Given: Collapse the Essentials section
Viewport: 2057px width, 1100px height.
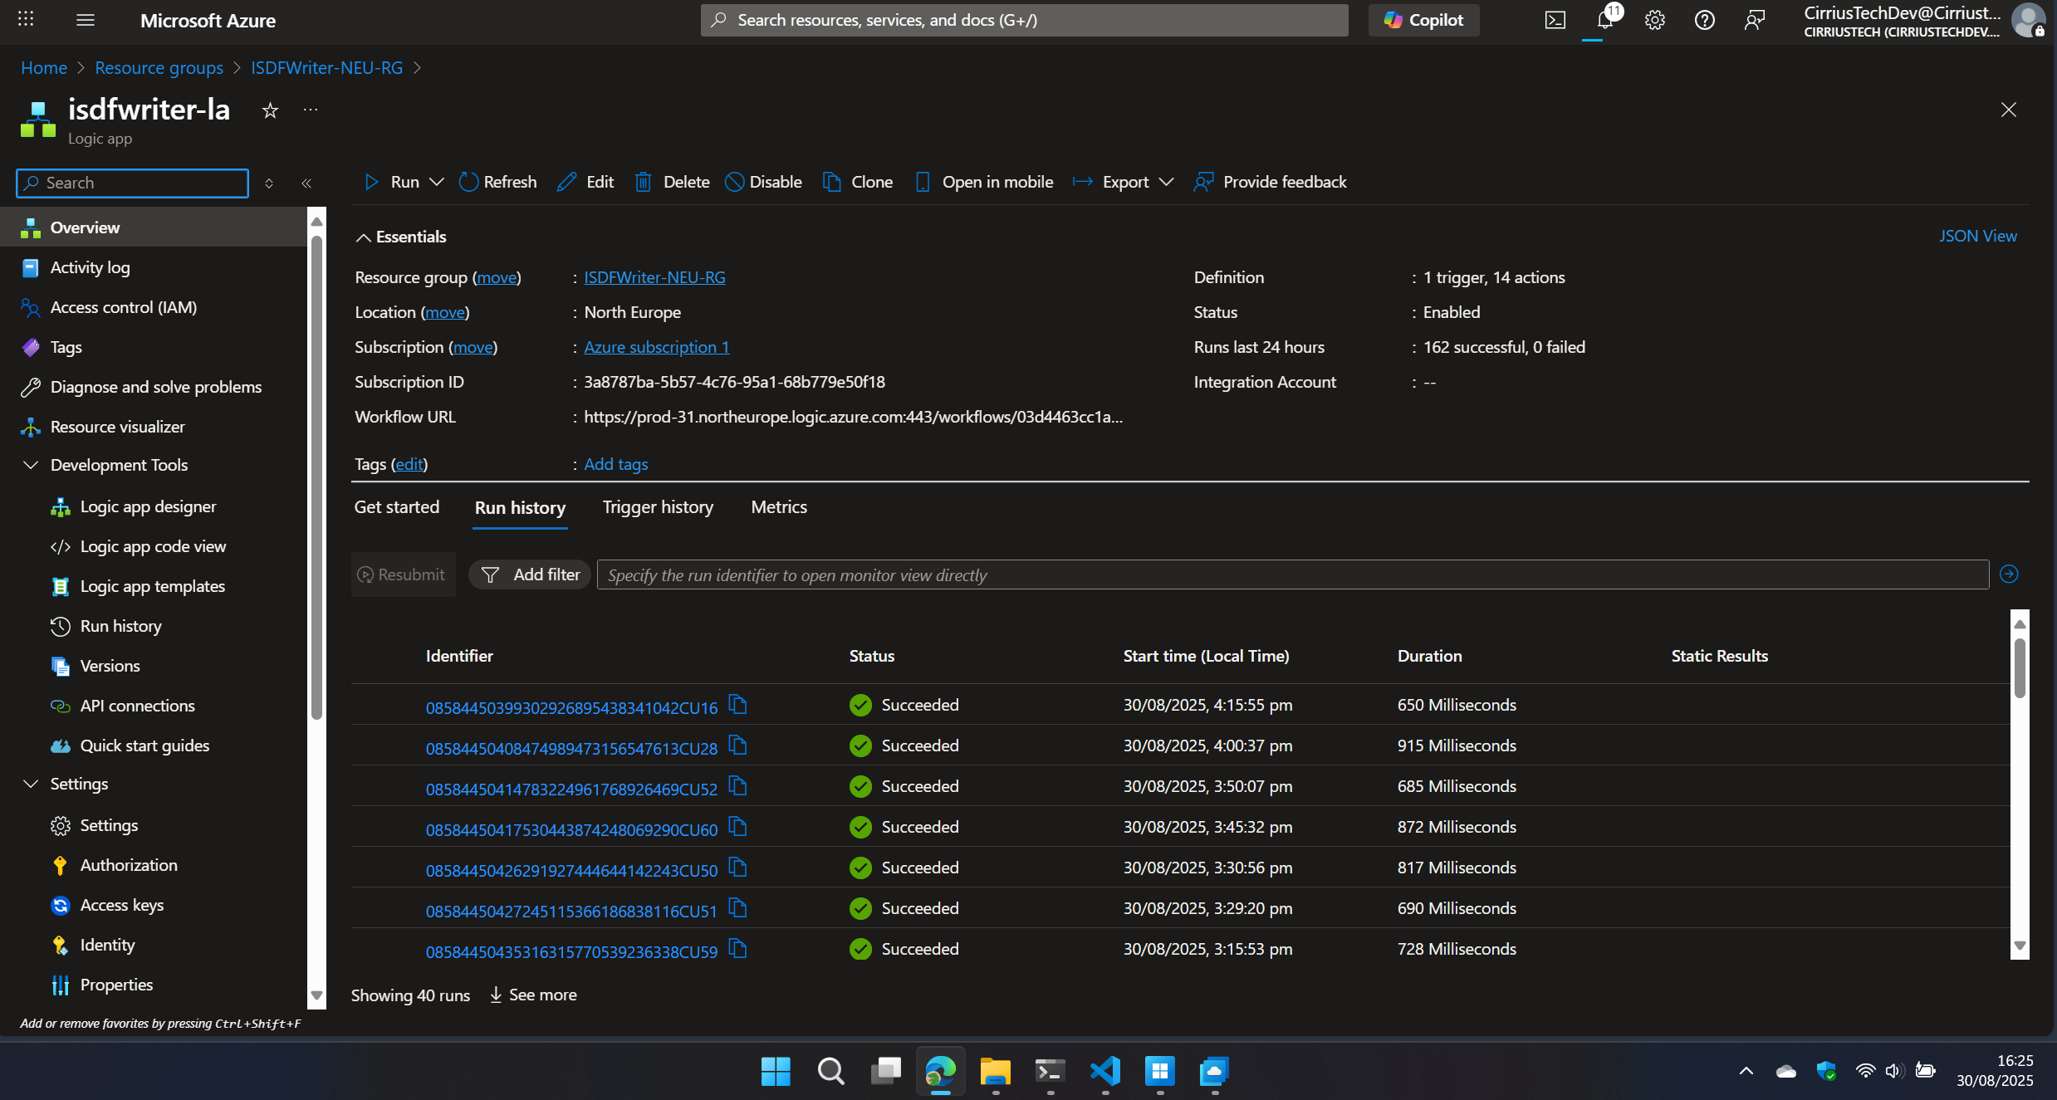Looking at the screenshot, I should (x=400, y=237).
